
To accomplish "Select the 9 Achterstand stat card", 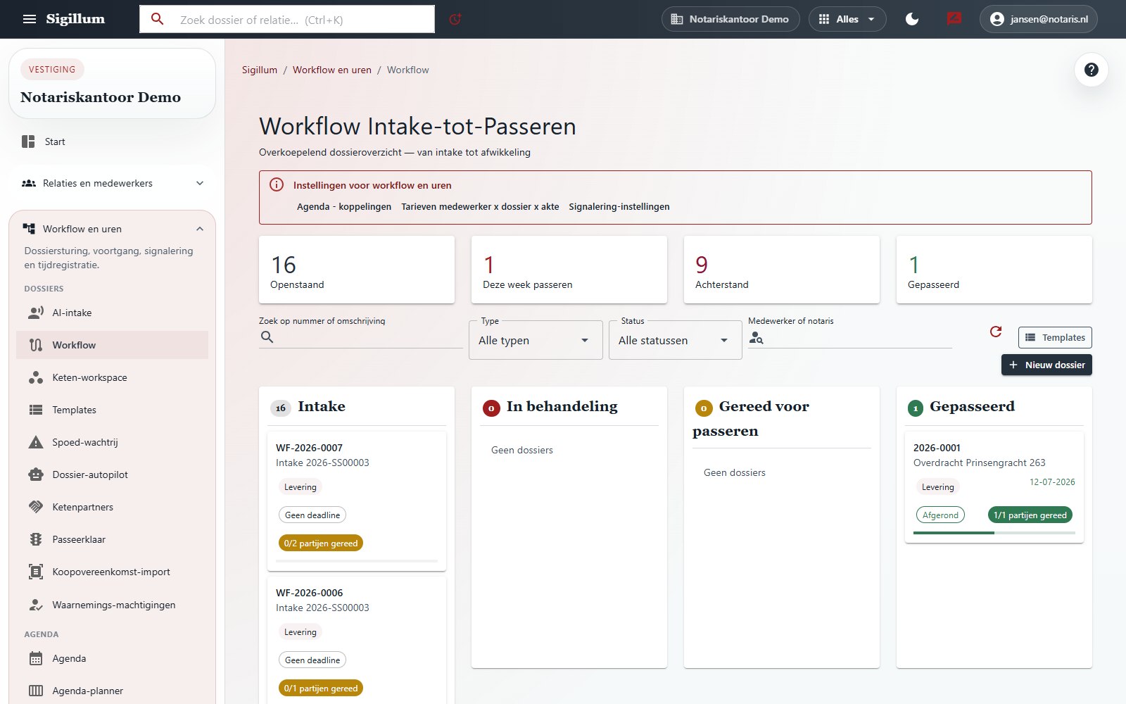I will (782, 270).
